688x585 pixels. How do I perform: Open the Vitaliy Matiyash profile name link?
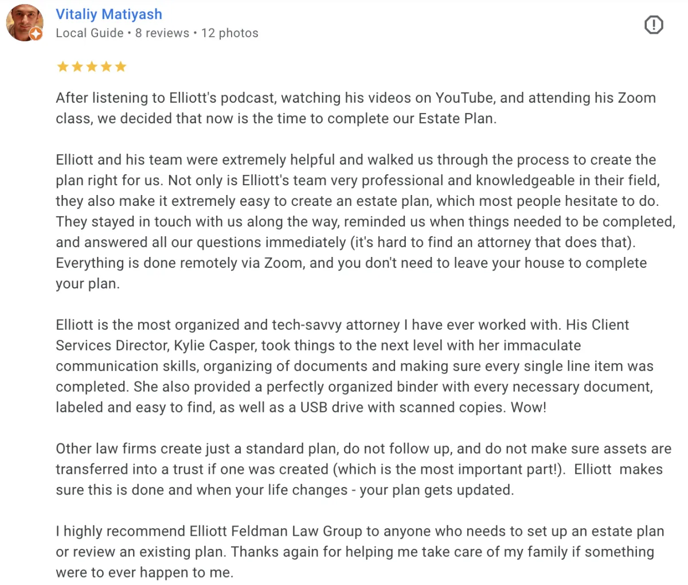pyautogui.click(x=109, y=14)
